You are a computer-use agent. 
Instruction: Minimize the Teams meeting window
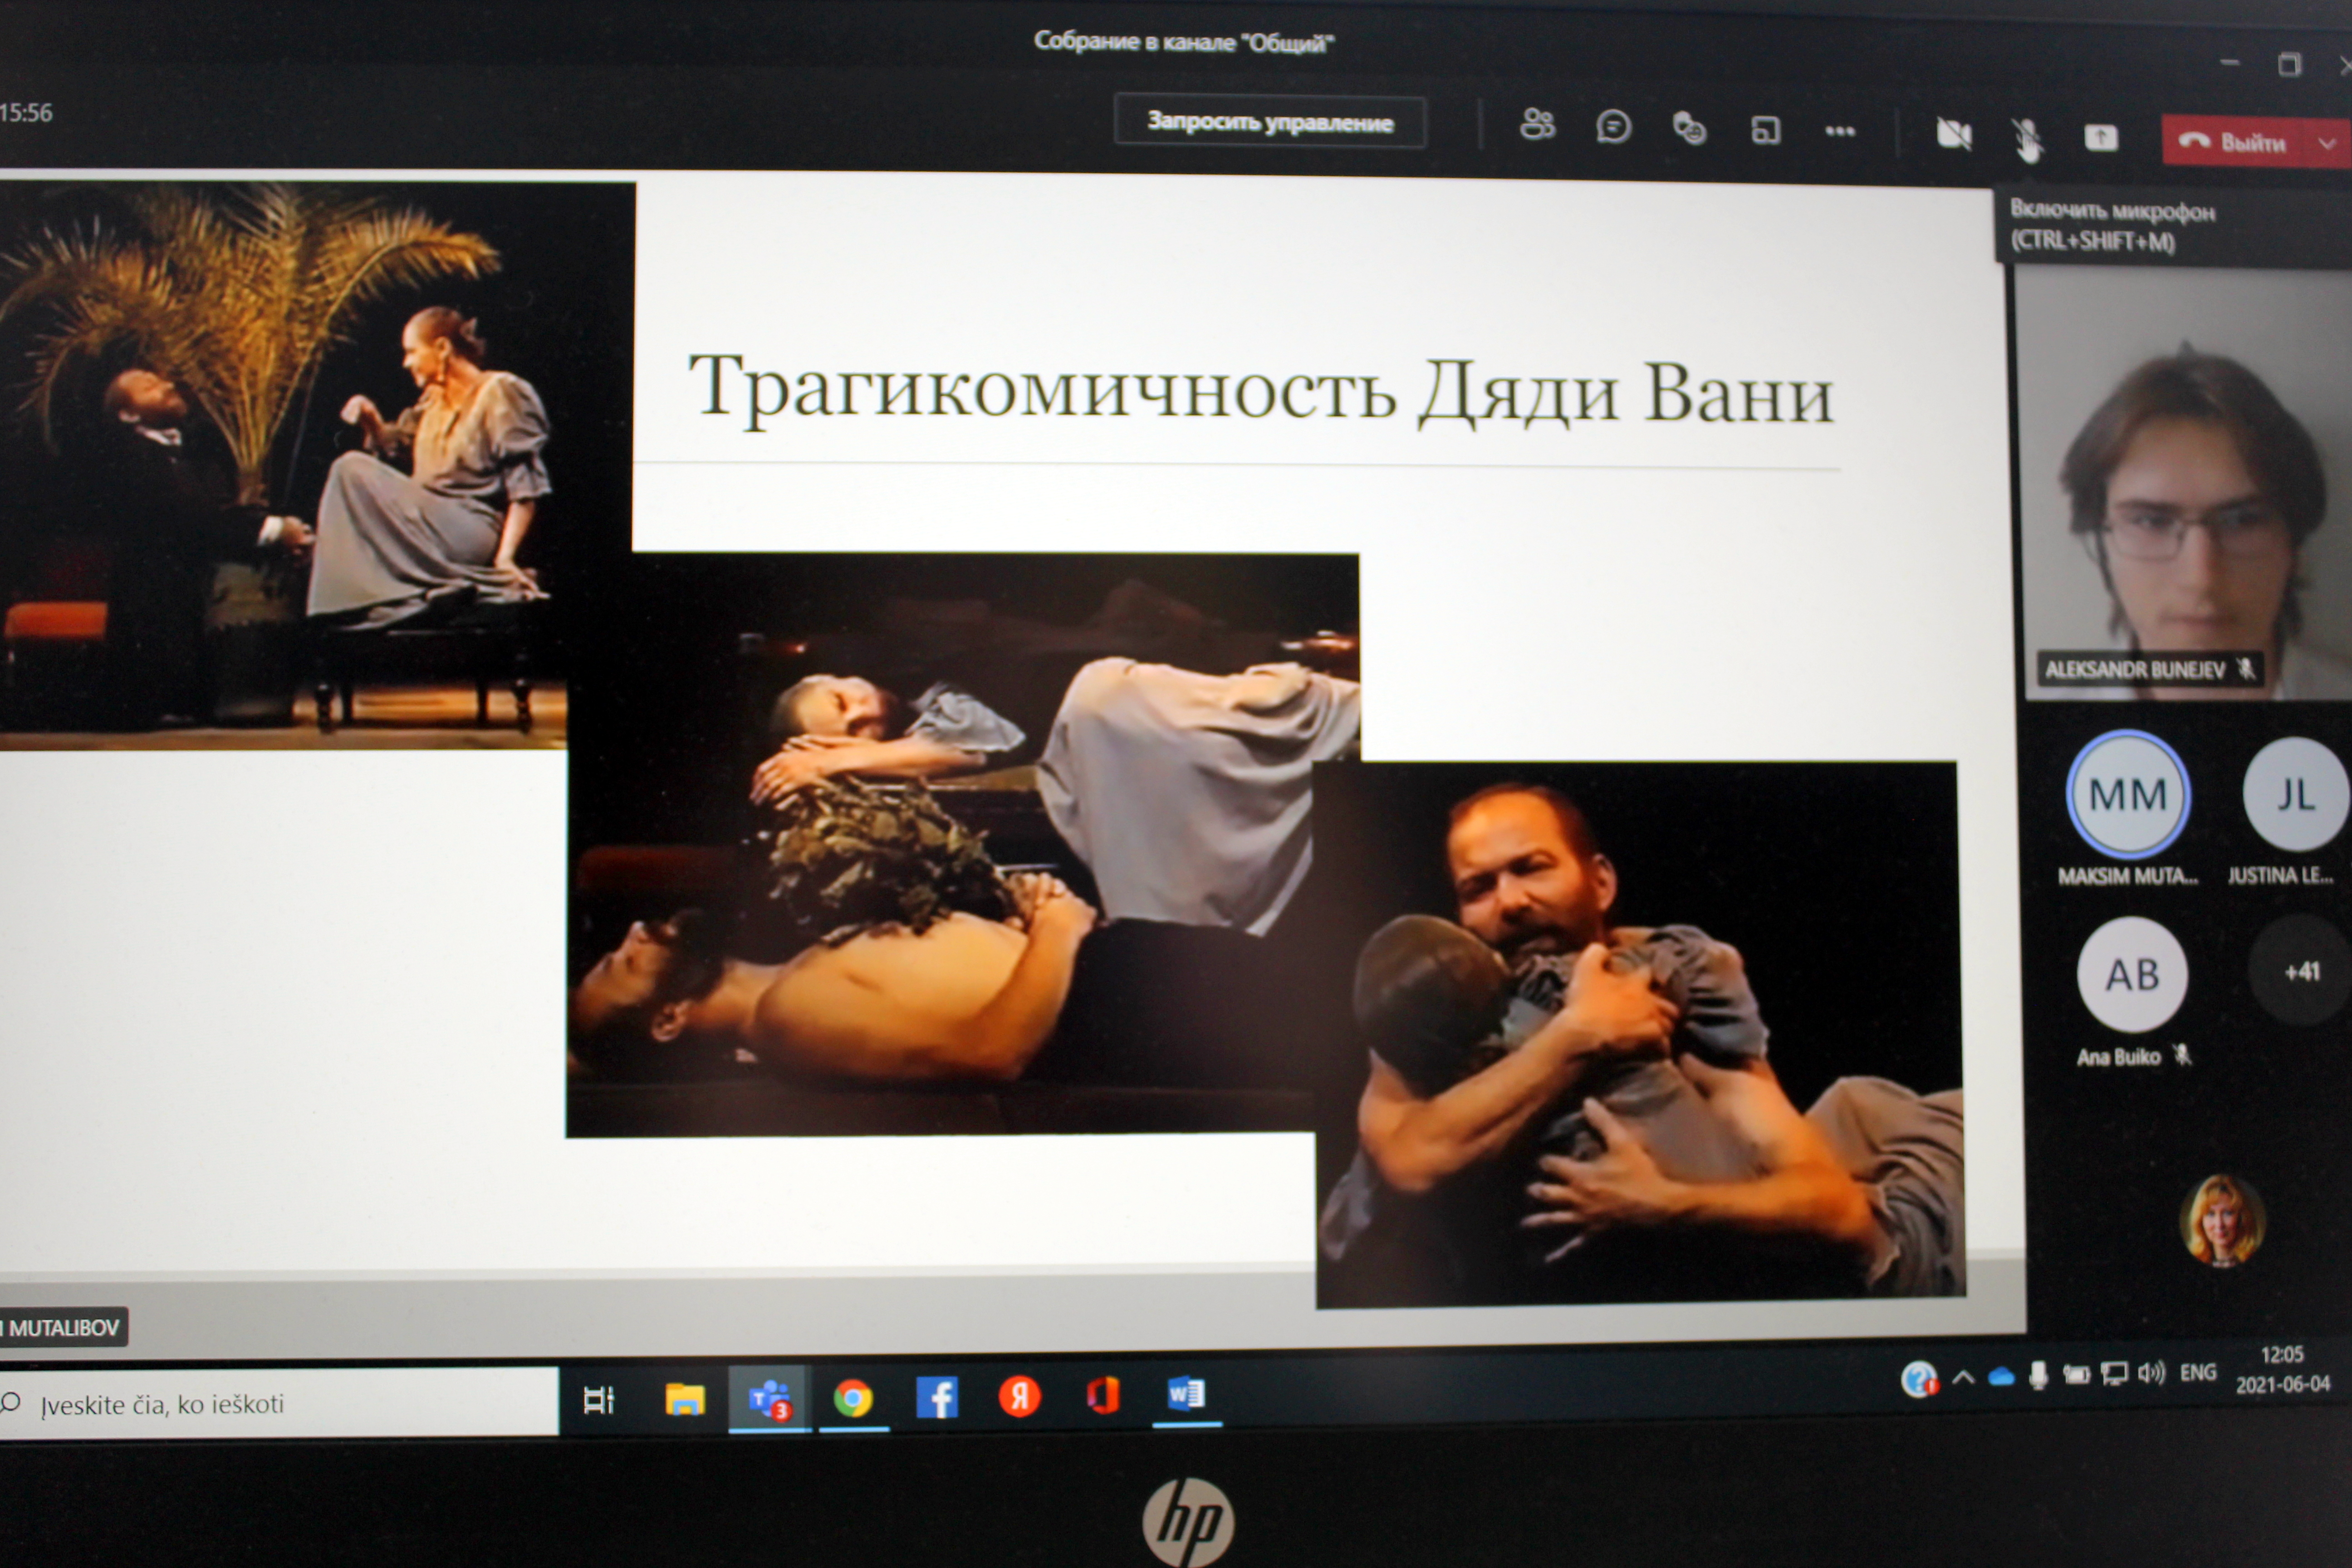(2229, 62)
